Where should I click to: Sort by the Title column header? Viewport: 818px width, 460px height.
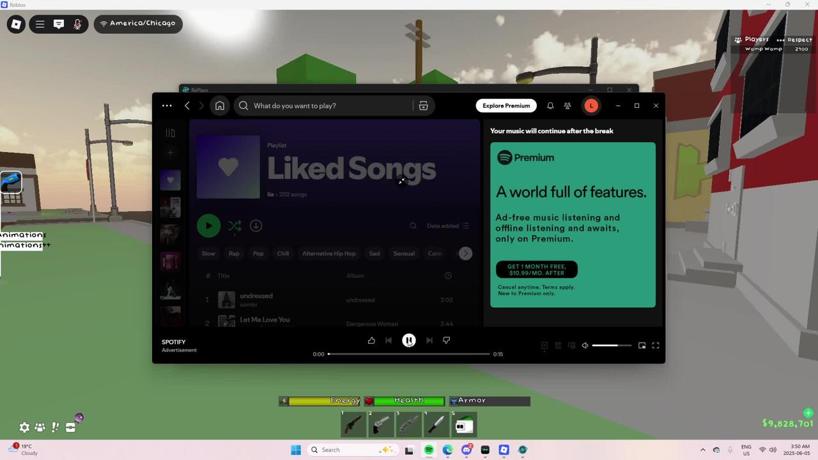tap(223, 276)
